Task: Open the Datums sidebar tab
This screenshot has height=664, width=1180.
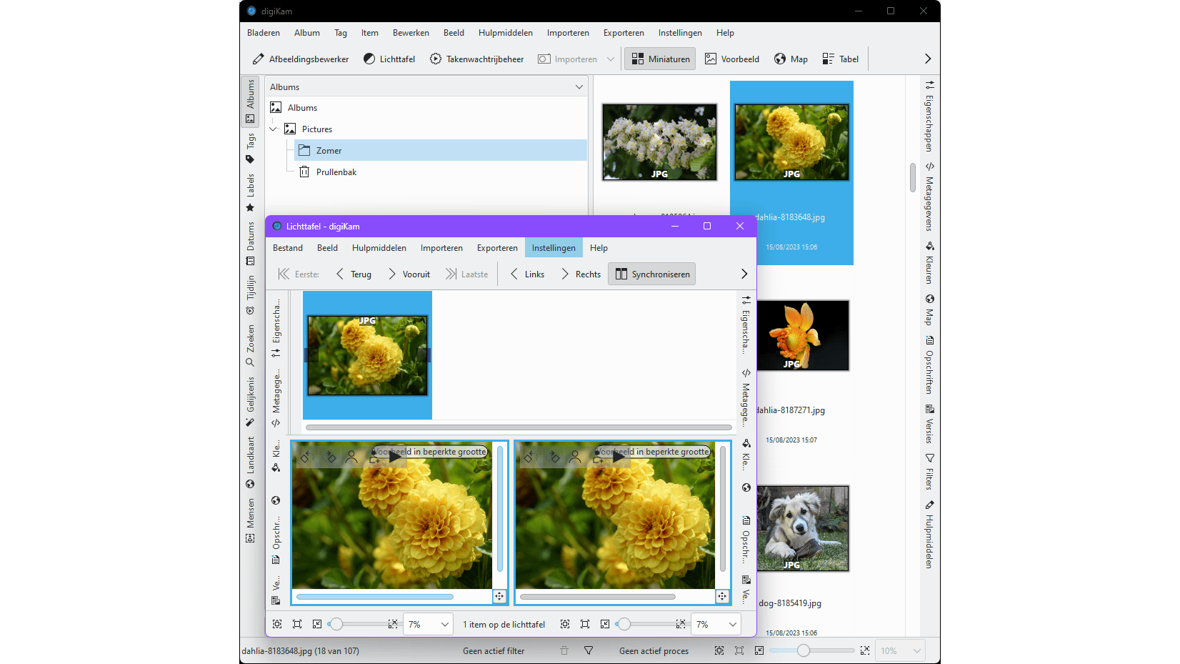Action: (x=250, y=243)
